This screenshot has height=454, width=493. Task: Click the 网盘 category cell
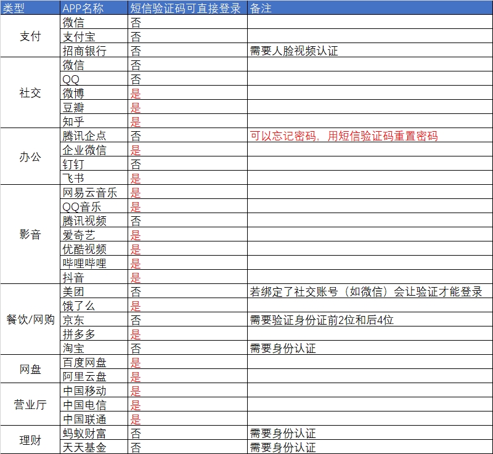pyautogui.click(x=30, y=369)
